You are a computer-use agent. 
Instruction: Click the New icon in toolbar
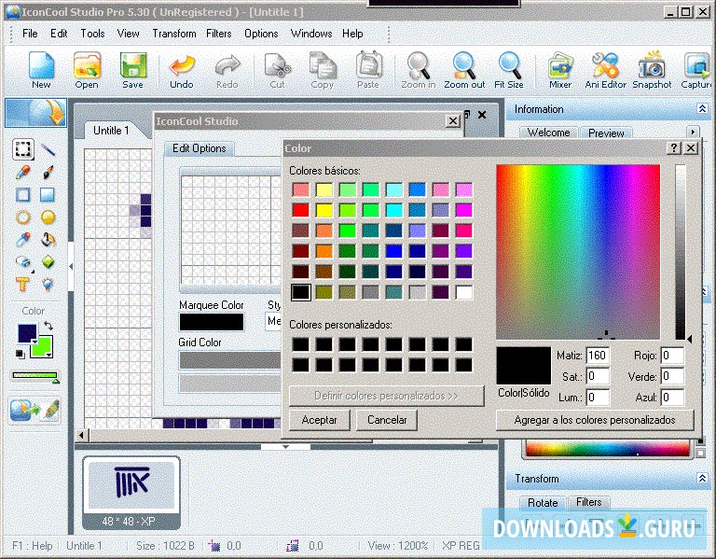tap(41, 69)
